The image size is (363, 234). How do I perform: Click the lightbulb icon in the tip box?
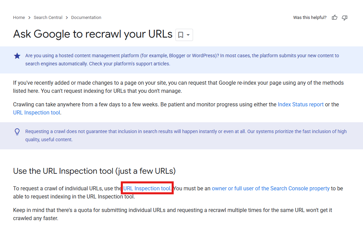pyautogui.click(x=17, y=132)
